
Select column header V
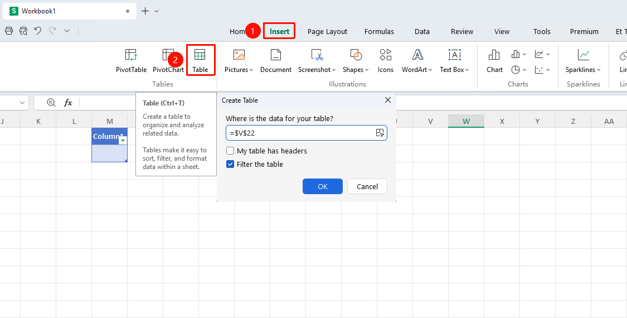tap(430, 121)
